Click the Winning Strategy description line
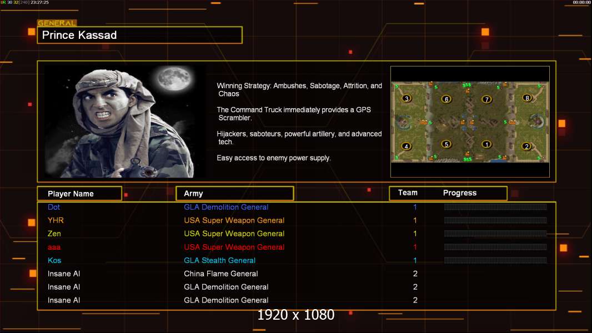 coord(299,90)
